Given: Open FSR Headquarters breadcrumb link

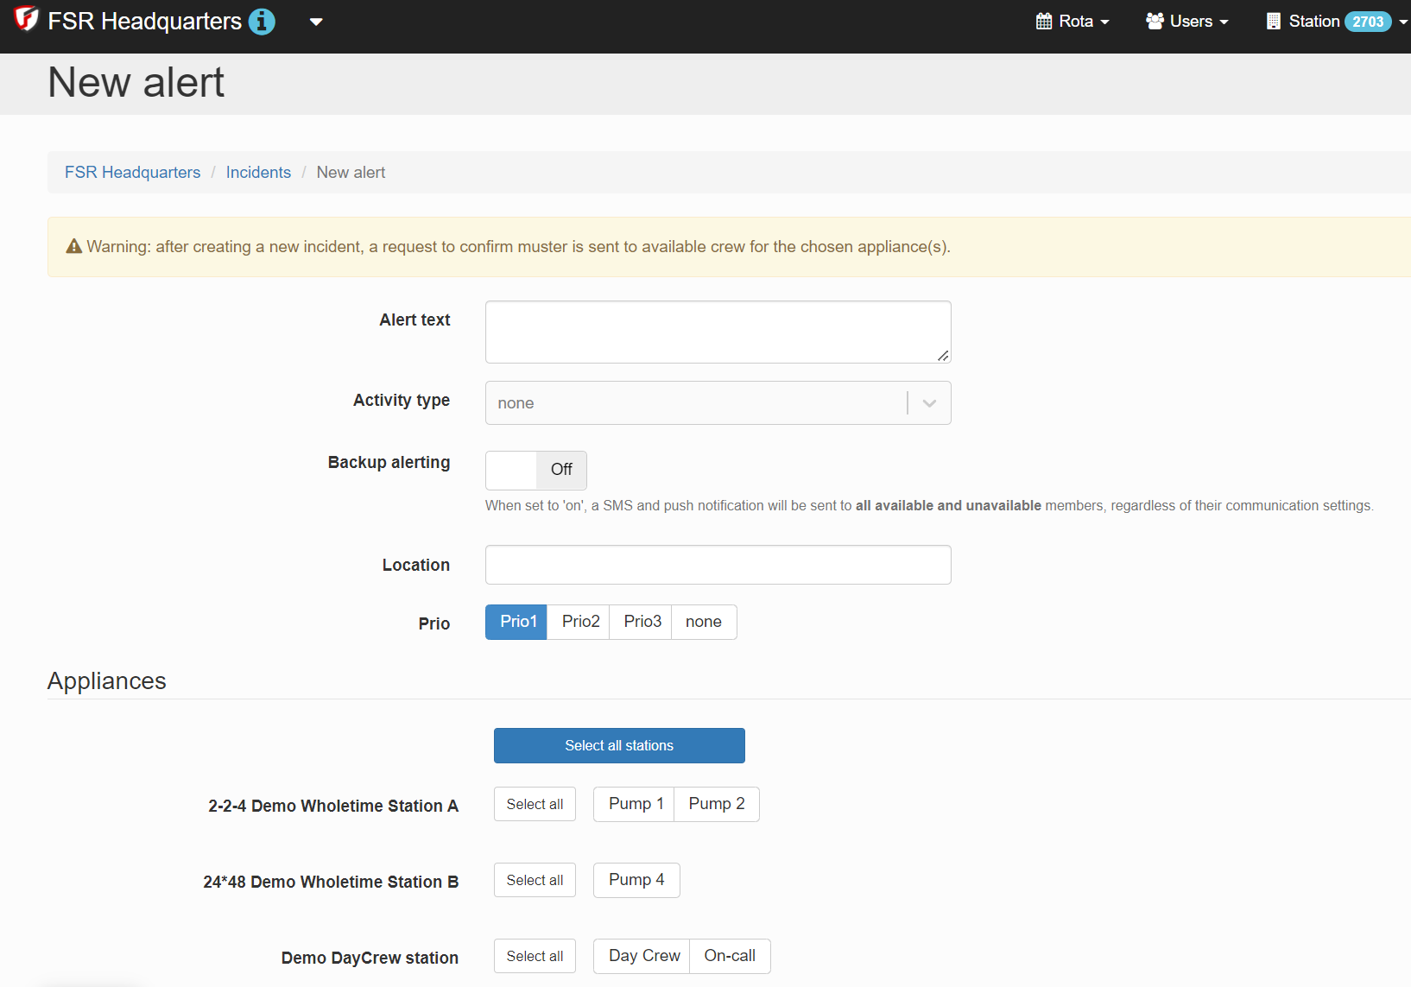Looking at the screenshot, I should point(132,173).
